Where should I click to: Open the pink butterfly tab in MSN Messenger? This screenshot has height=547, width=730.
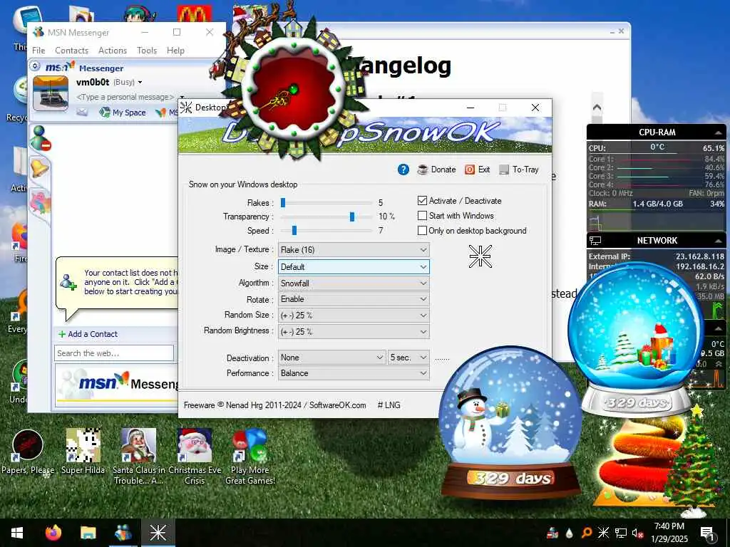40,203
